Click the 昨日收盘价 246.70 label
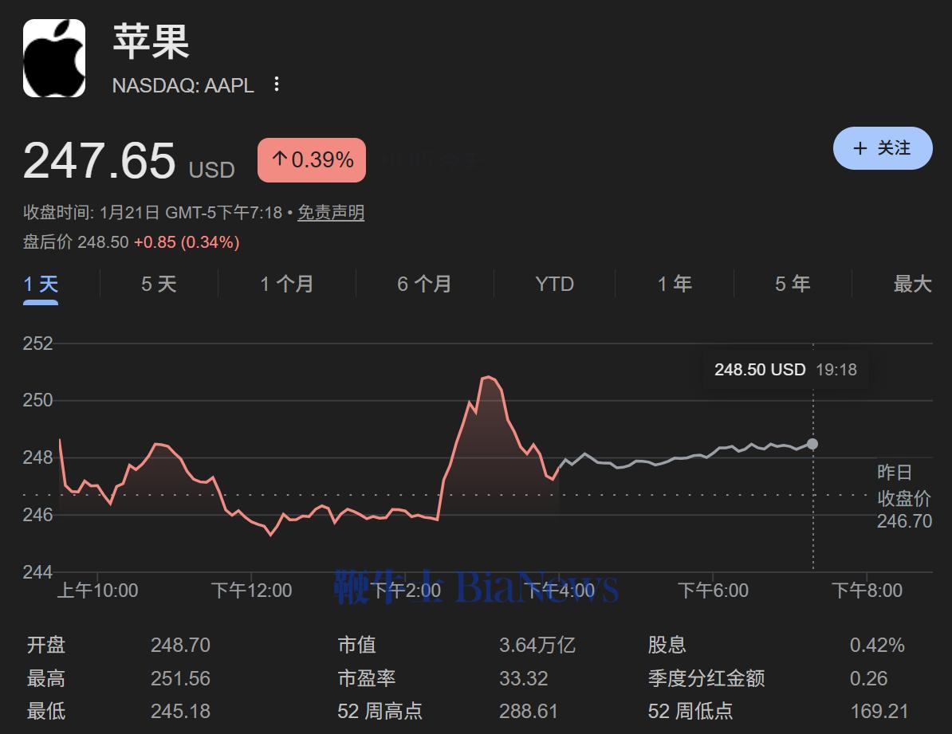 pos(904,497)
